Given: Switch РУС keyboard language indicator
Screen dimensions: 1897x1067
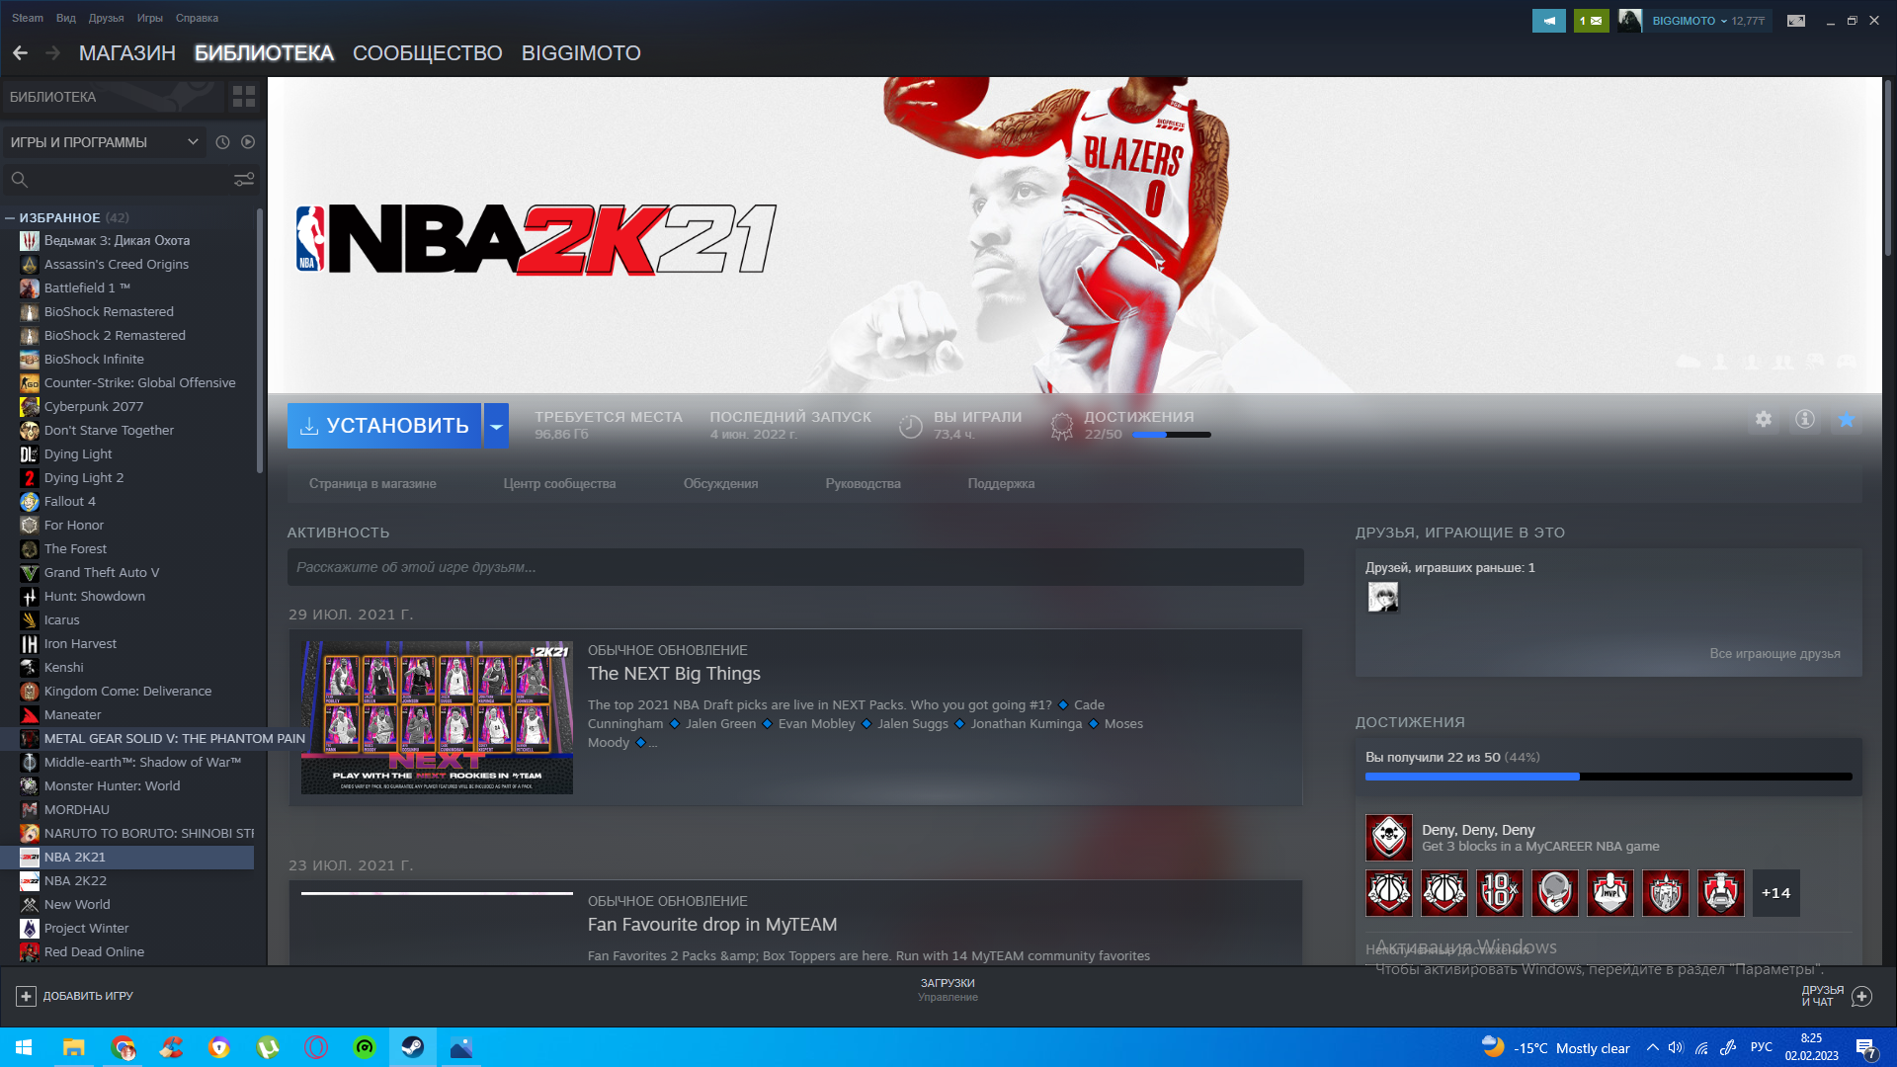Looking at the screenshot, I should click(x=1762, y=1047).
